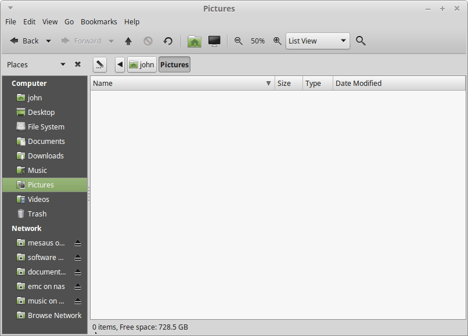Eject the emc on nas share
The height and width of the screenshot is (336, 468).
click(78, 287)
